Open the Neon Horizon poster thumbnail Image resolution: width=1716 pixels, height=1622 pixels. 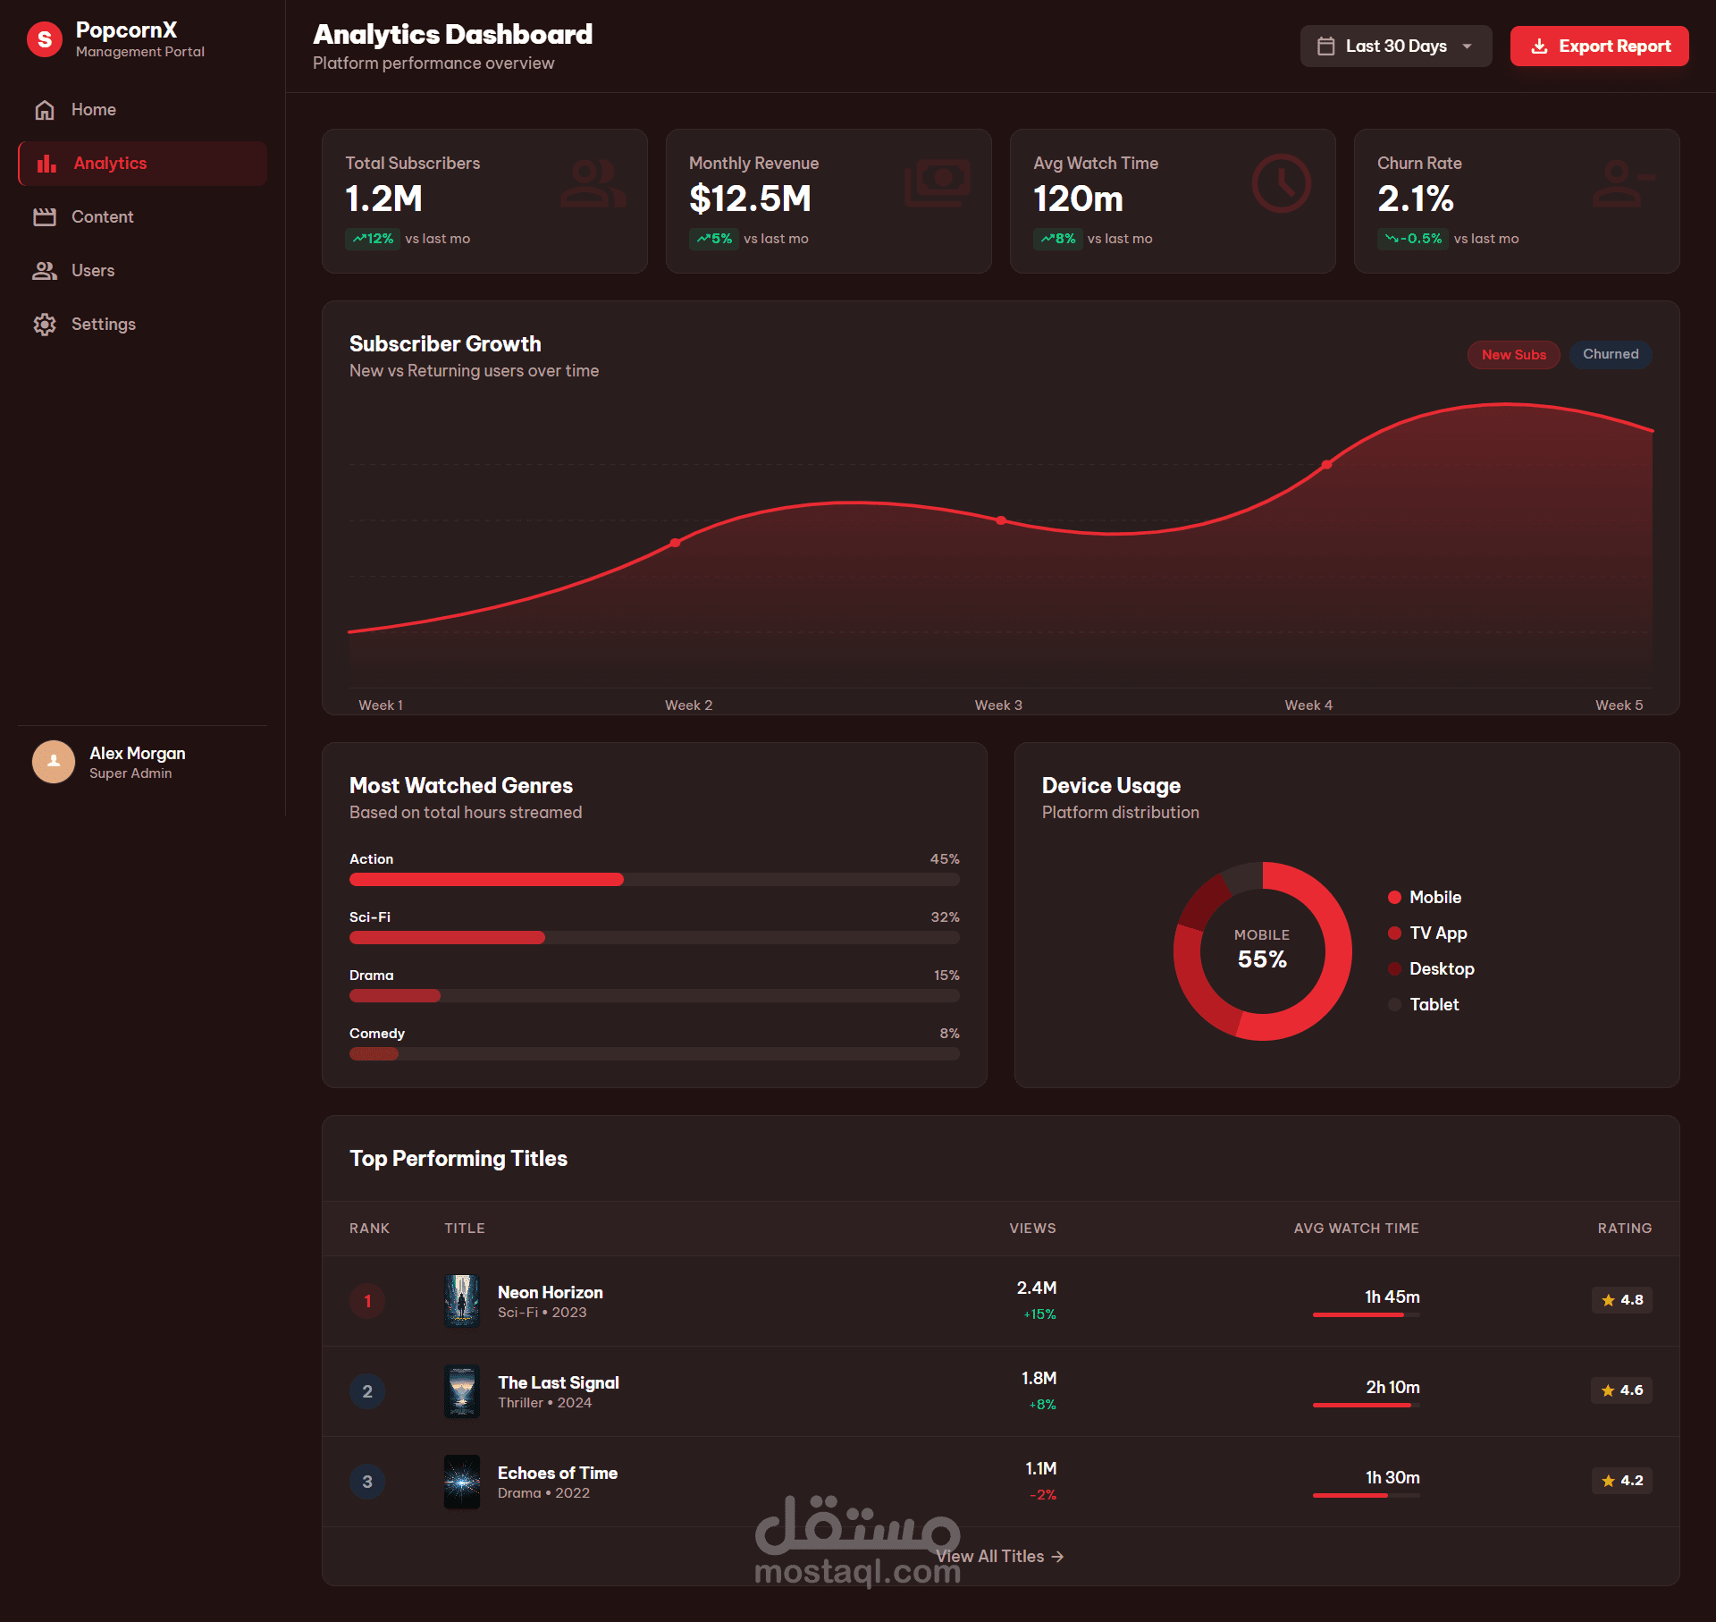462,1301
